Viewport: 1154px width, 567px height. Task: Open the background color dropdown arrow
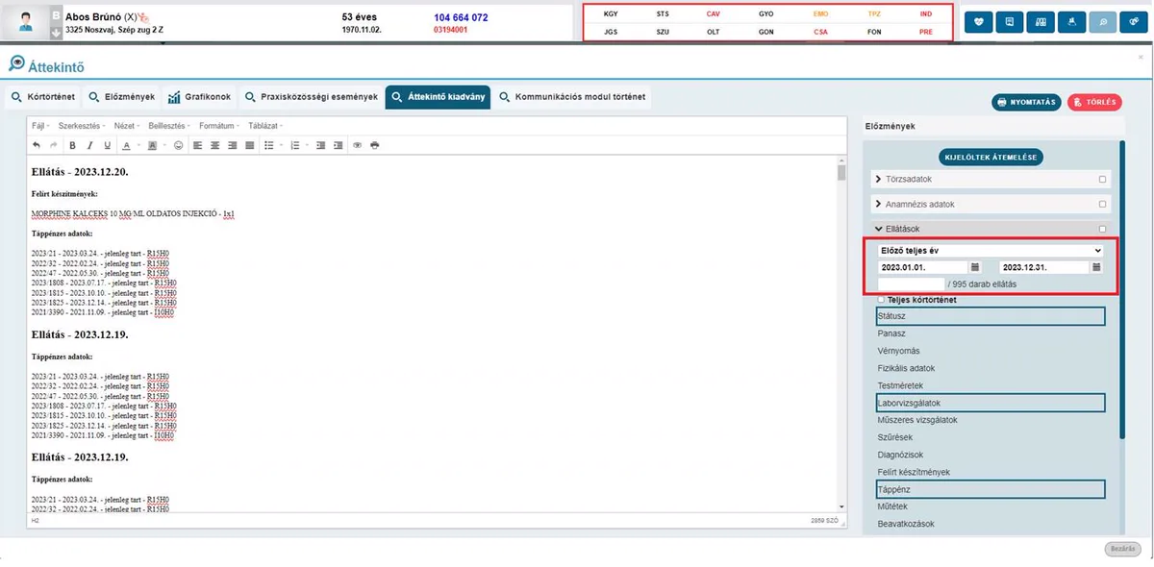[x=163, y=146]
